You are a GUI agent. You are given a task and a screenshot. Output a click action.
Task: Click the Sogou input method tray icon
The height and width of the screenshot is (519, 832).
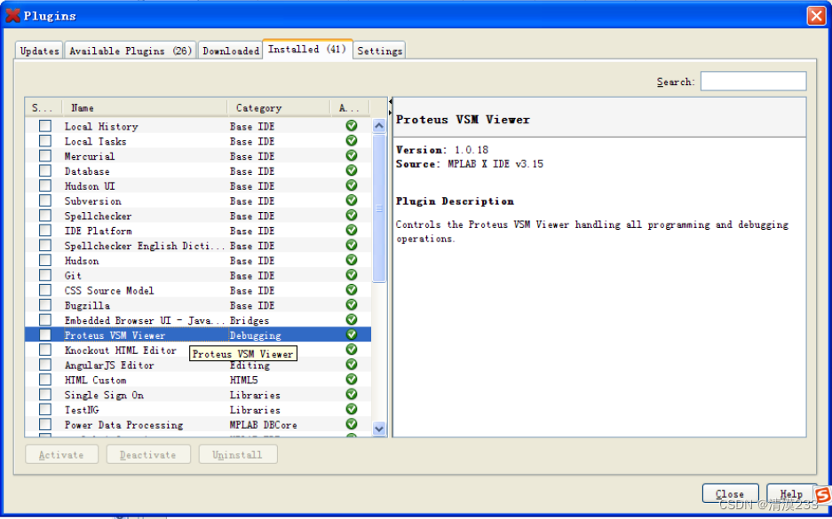(823, 495)
